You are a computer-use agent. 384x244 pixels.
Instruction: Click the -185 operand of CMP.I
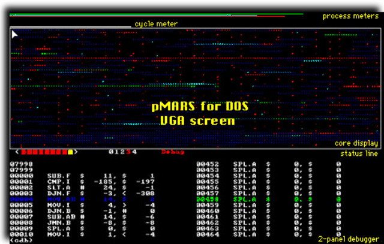pyautogui.click(x=104, y=182)
